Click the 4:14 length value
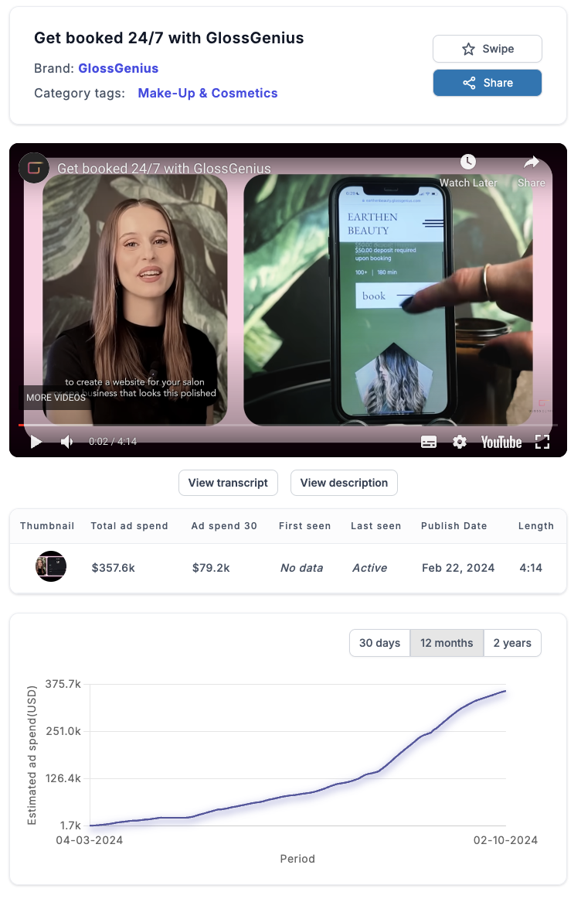581x899 pixels. click(531, 568)
